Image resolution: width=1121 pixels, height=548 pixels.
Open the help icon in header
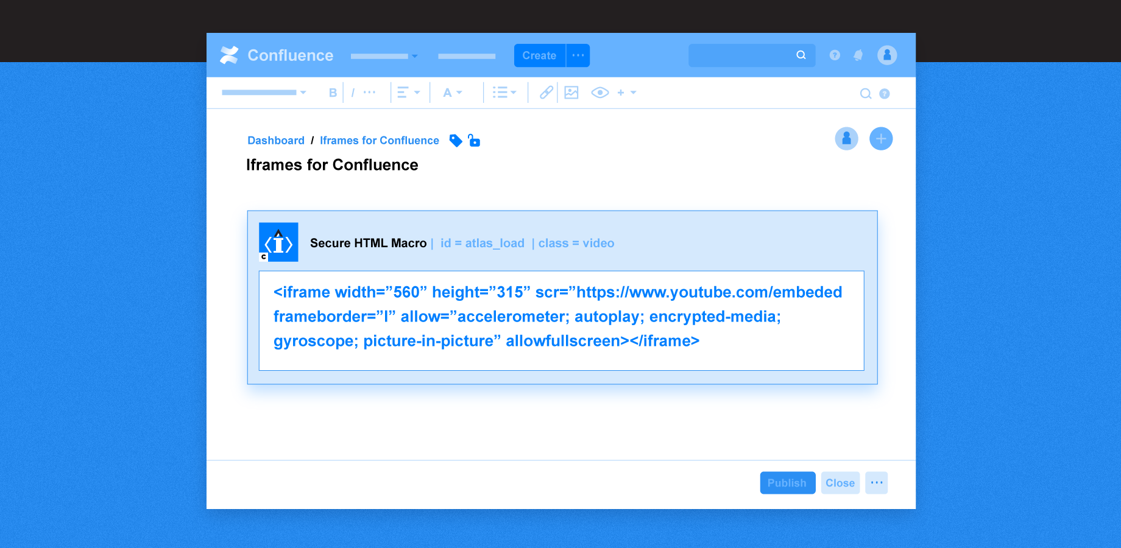coord(835,55)
